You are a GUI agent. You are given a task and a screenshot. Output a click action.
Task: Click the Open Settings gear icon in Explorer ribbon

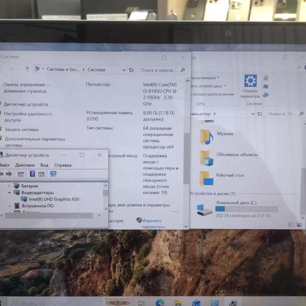pos(250,81)
